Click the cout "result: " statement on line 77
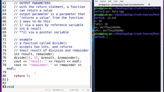 pyautogui.click(x=48, y=61)
